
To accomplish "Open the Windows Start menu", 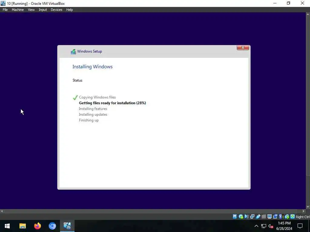I will (x=7, y=226).
